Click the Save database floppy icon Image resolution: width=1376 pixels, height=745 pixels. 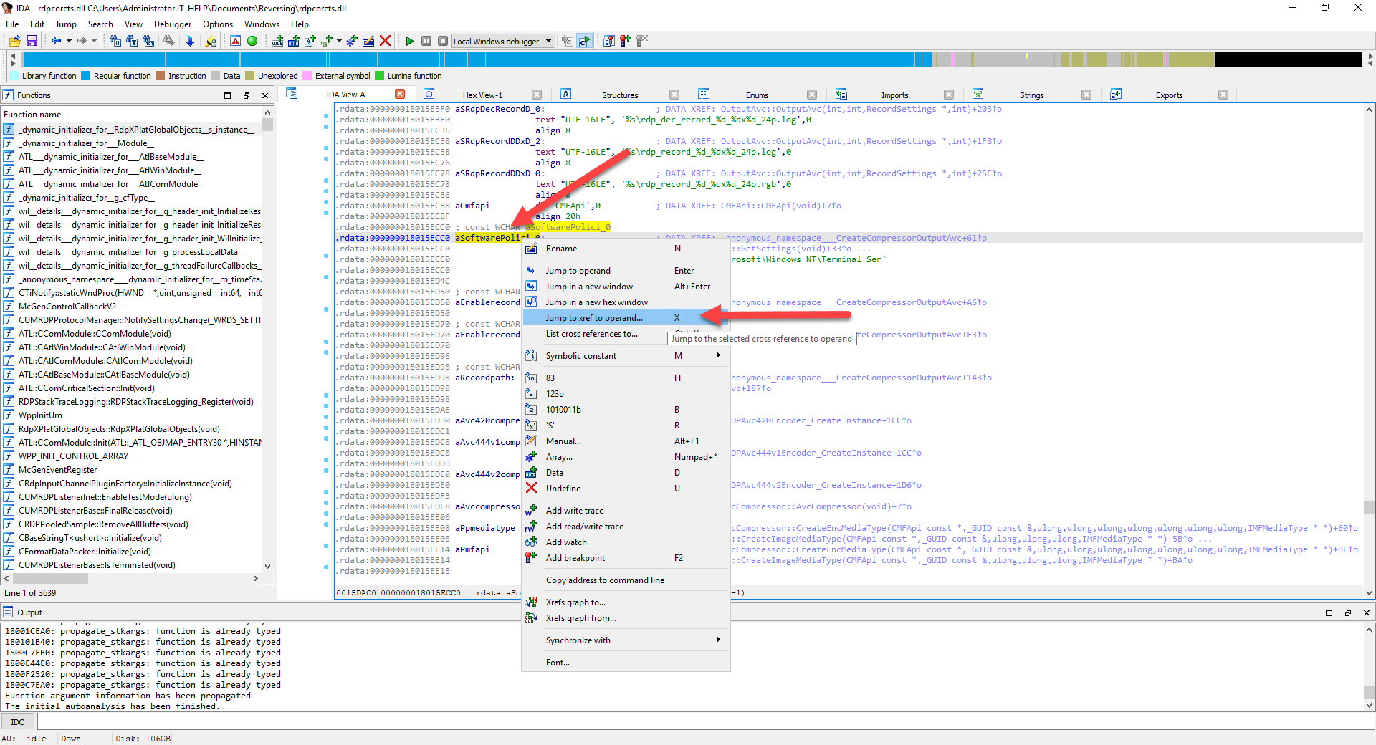pos(32,41)
